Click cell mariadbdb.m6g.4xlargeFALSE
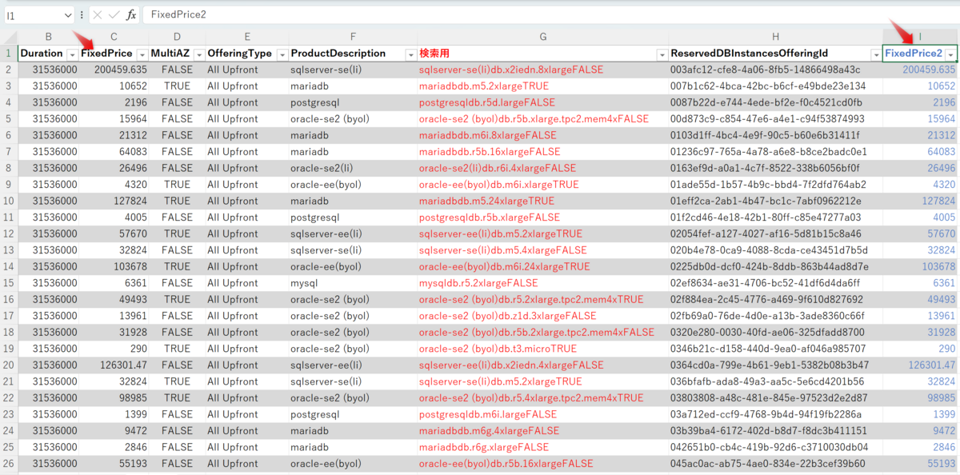The width and height of the screenshot is (960, 475). pos(543,430)
